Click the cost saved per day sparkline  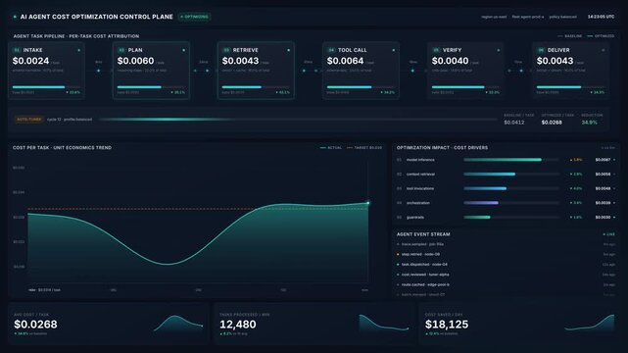click(590, 323)
